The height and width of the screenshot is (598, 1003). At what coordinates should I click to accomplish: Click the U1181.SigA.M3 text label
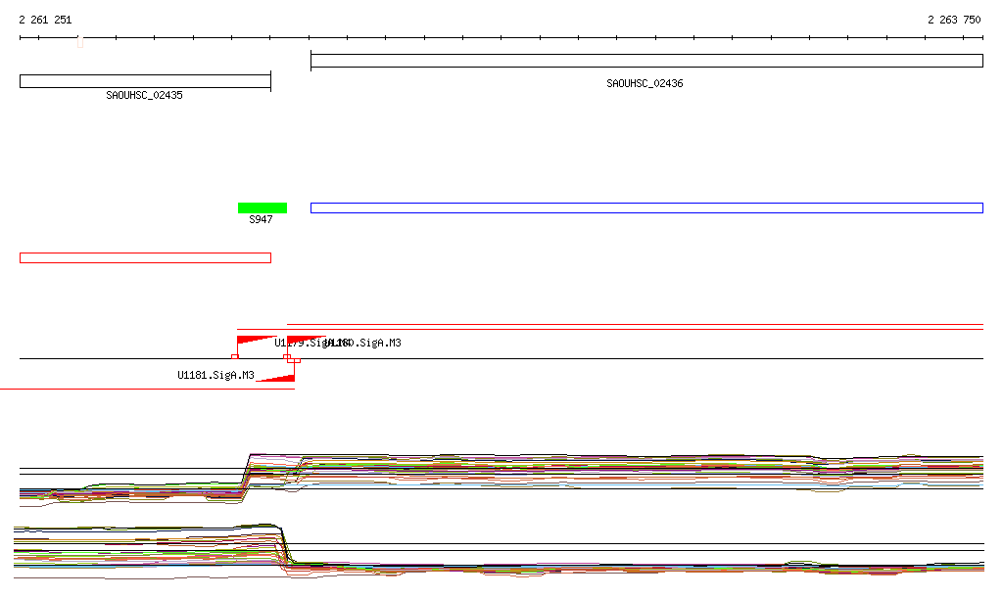(215, 375)
